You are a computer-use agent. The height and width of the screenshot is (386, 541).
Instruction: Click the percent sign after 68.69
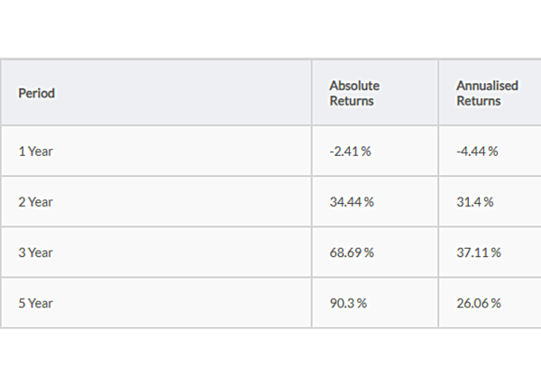pos(370,253)
